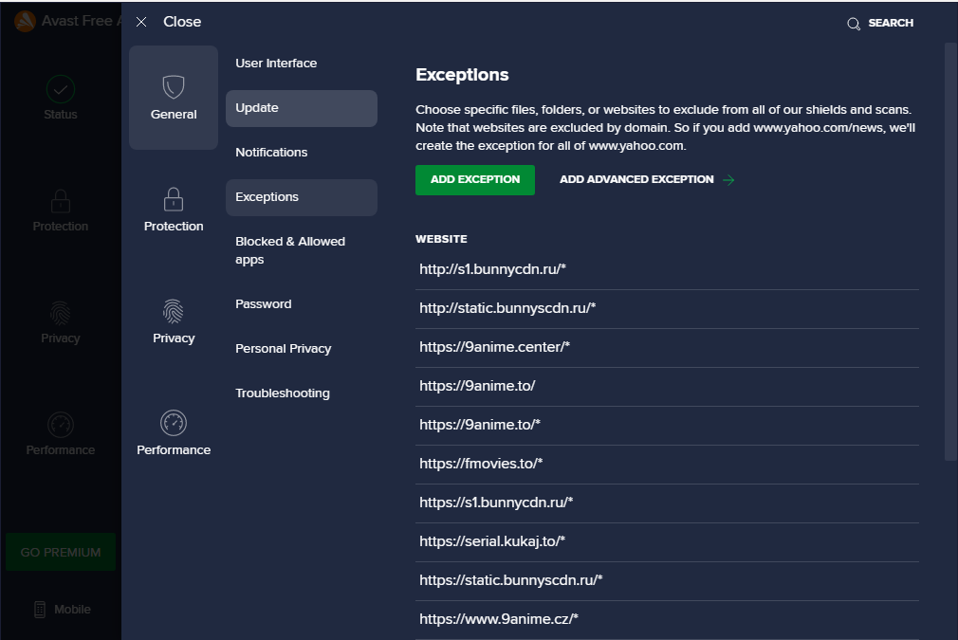Click the settings panel vertical scrollbar

[x=950, y=251]
